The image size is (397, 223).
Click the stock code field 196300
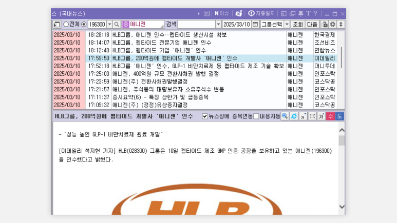tap(97, 25)
